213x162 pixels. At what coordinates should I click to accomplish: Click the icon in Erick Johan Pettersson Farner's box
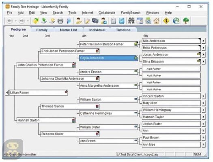[97, 51]
